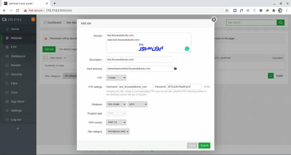291x155 pixels.
Task: Open App Store in the sidebar menu
Action: coord(18,102)
